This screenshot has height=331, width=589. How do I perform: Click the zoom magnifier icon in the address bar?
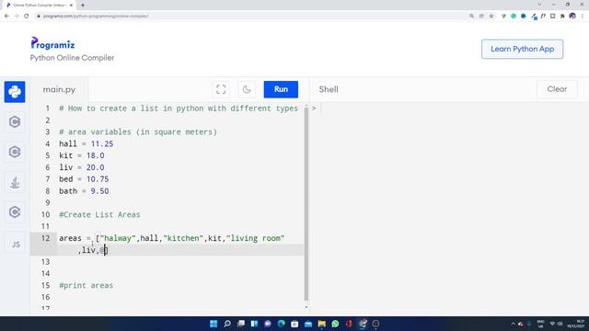pos(471,17)
